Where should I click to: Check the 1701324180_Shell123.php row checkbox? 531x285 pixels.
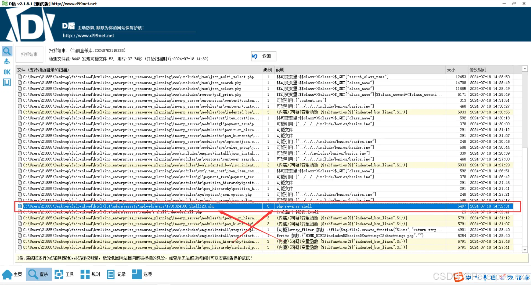tap(20, 206)
